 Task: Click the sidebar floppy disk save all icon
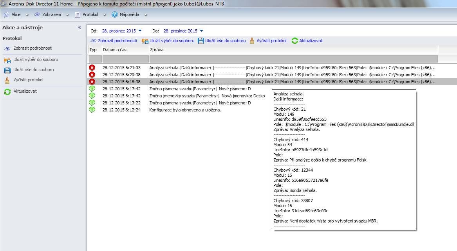click(7, 70)
